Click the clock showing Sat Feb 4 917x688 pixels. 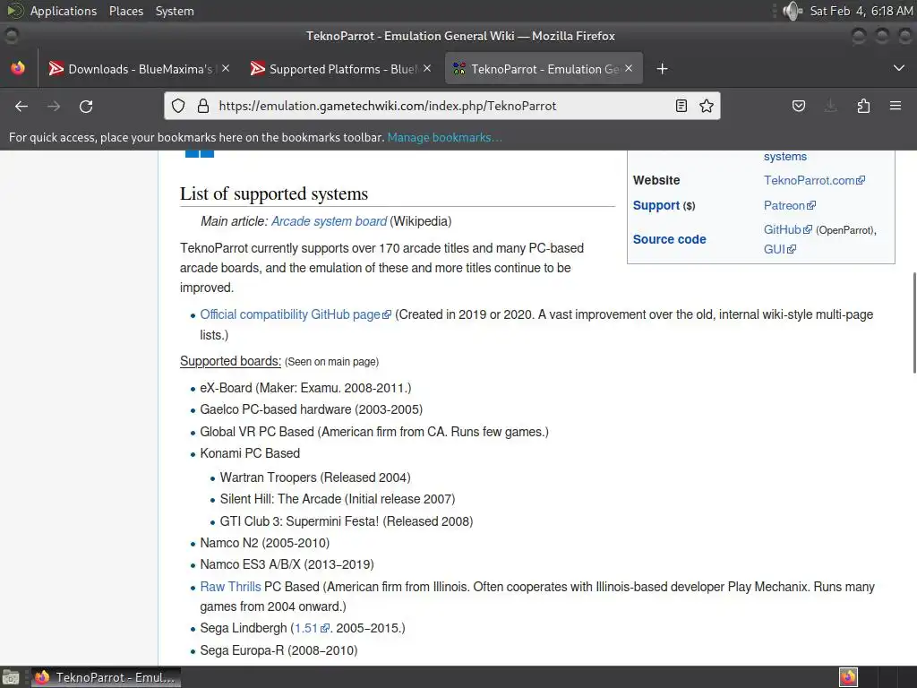point(861,11)
